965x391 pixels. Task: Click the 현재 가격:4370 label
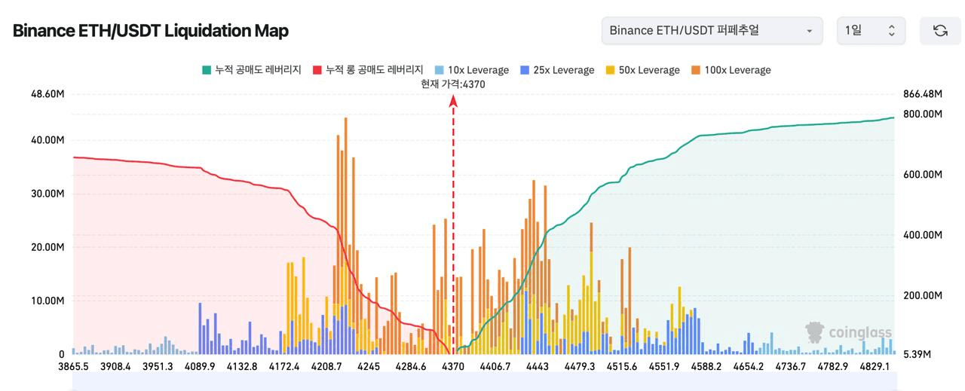tap(453, 84)
